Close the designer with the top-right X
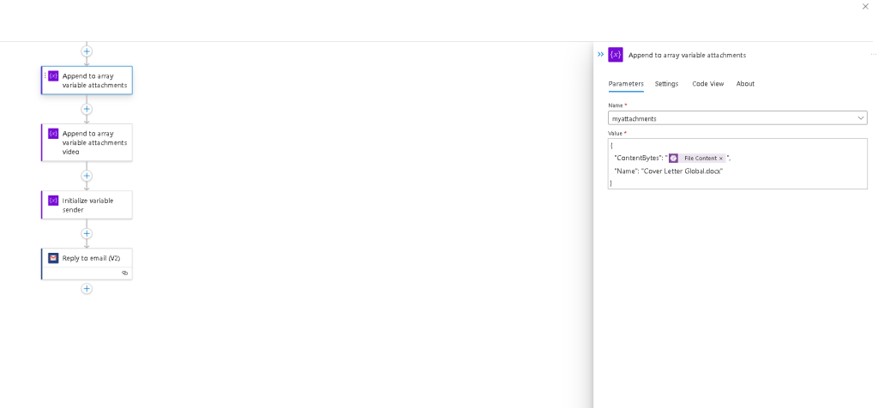The width and height of the screenshot is (878, 408). [866, 6]
